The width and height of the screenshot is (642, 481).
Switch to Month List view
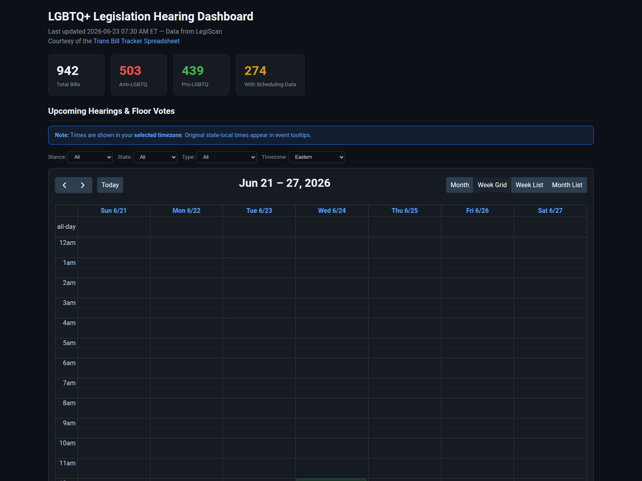point(567,185)
